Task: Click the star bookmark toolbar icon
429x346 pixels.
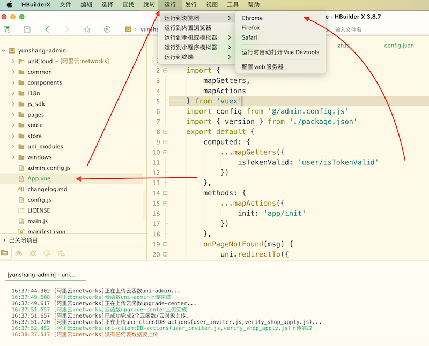Action: click(87, 29)
